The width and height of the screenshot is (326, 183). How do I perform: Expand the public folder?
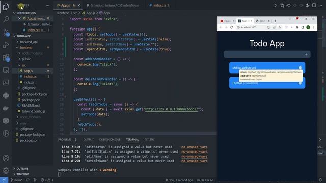click(x=26, y=59)
